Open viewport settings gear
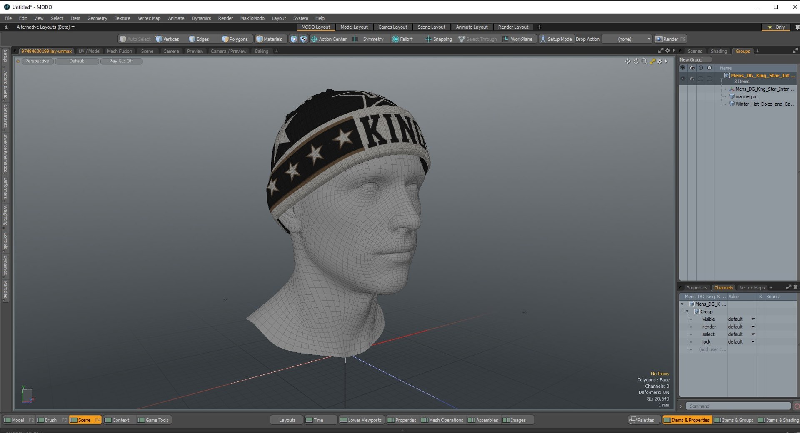 pyautogui.click(x=660, y=61)
